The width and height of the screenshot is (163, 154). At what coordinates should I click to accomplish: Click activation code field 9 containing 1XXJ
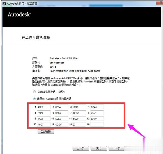[44, 119]
